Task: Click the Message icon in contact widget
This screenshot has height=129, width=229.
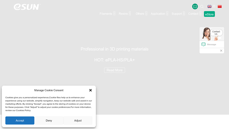Action: (204, 44)
